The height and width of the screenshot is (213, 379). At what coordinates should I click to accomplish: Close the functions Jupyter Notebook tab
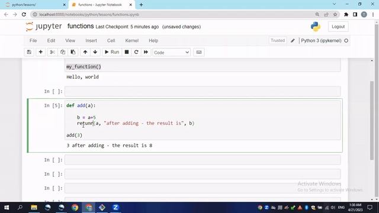(130, 5)
